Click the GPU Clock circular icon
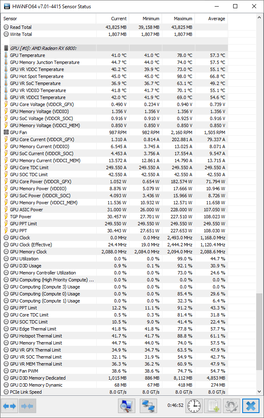The width and height of the screenshot is (264, 418). point(6,238)
